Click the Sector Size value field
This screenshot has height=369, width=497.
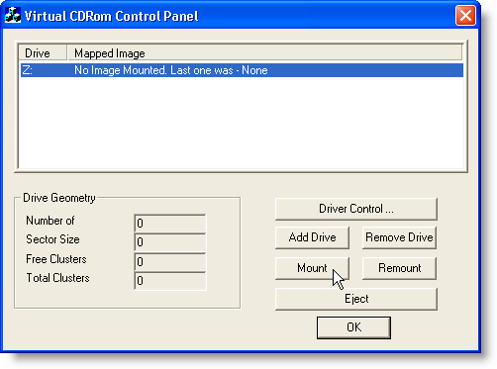[170, 242]
